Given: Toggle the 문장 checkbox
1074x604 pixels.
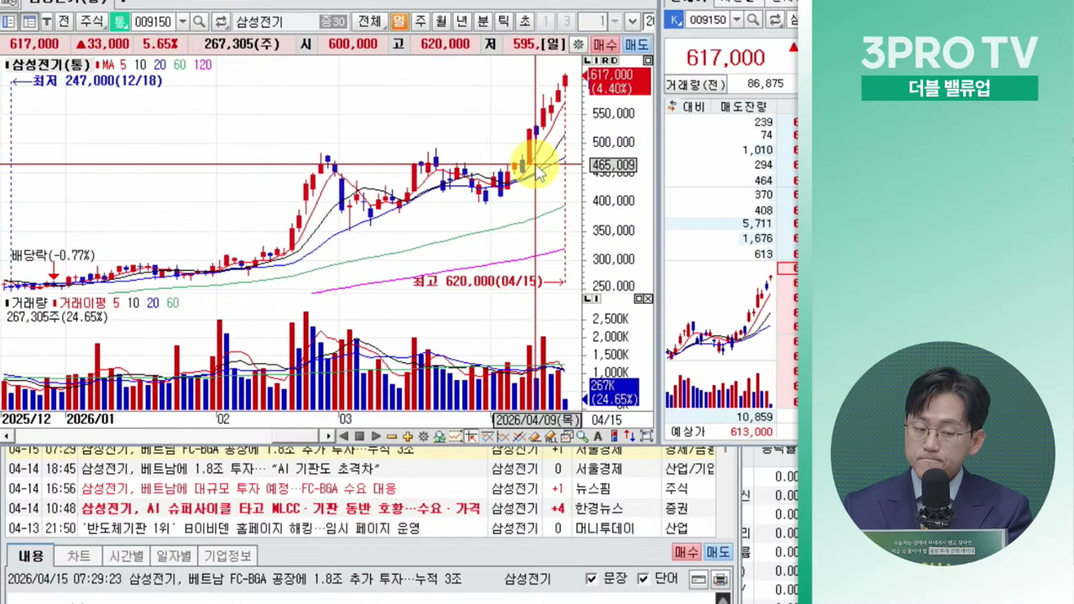Looking at the screenshot, I should (x=591, y=578).
